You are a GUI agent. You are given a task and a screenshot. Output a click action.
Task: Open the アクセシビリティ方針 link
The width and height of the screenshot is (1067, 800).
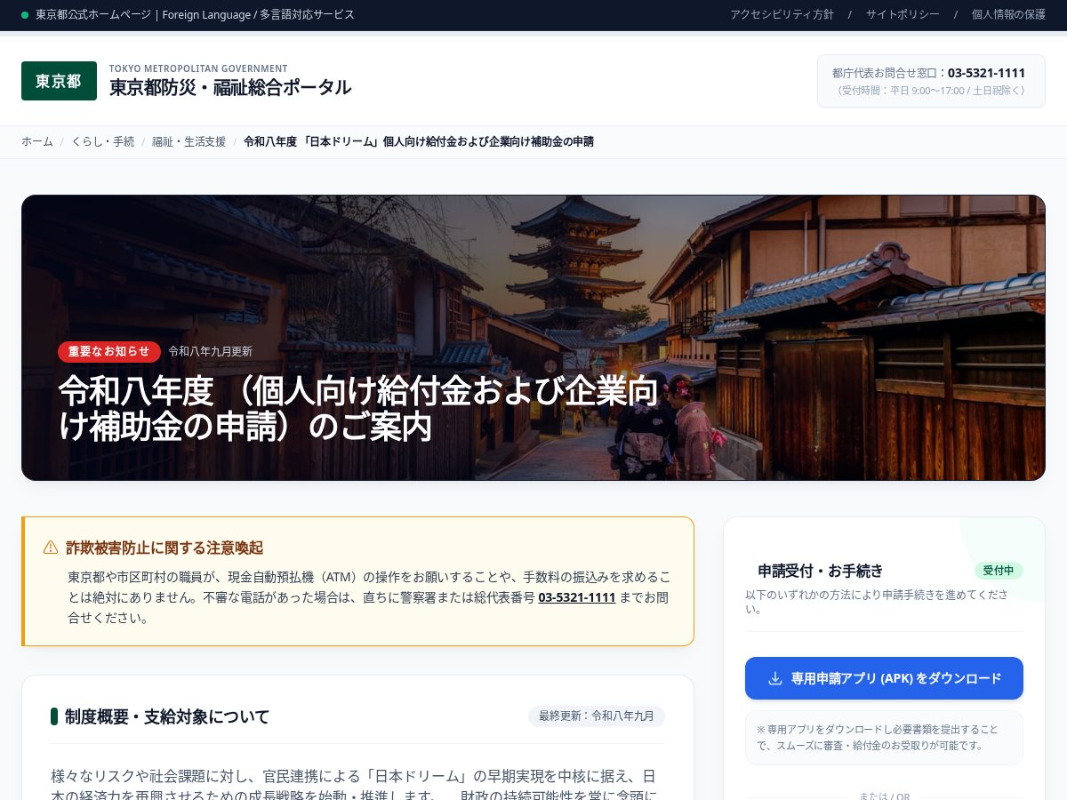[x=782, y=15]
